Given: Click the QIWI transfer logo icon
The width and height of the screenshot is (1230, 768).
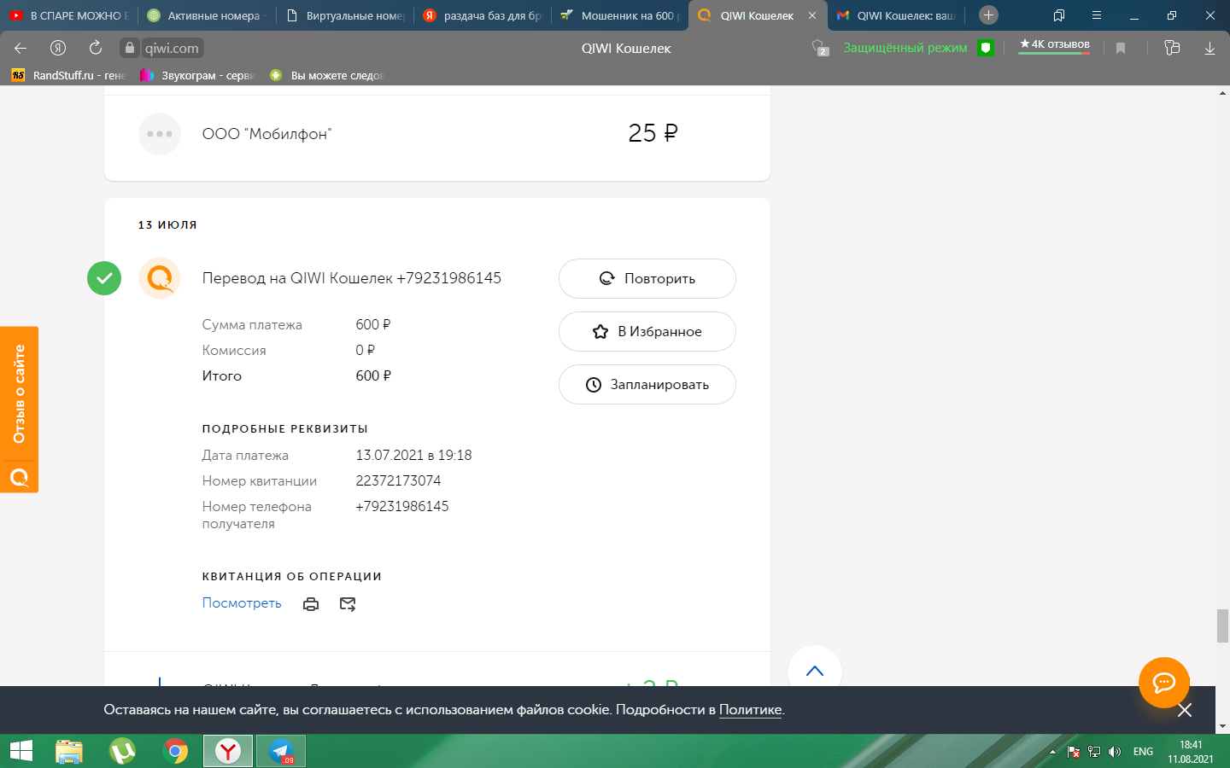Looking at the screenshot, I should click(x=160, y=278).
